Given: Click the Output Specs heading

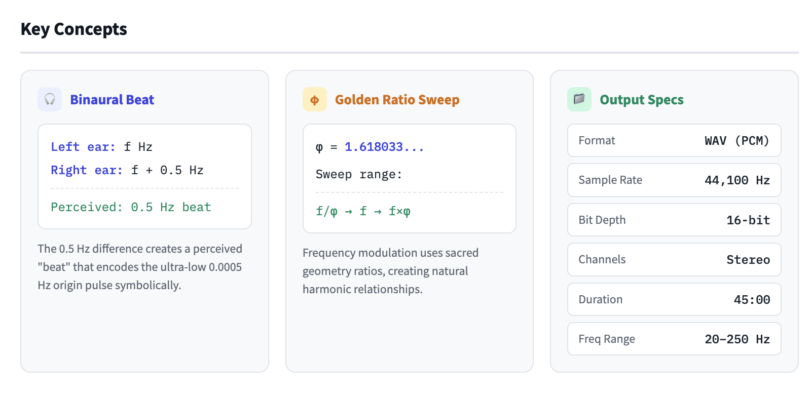Looking at the screenshot, I should [x=641, y=100].
